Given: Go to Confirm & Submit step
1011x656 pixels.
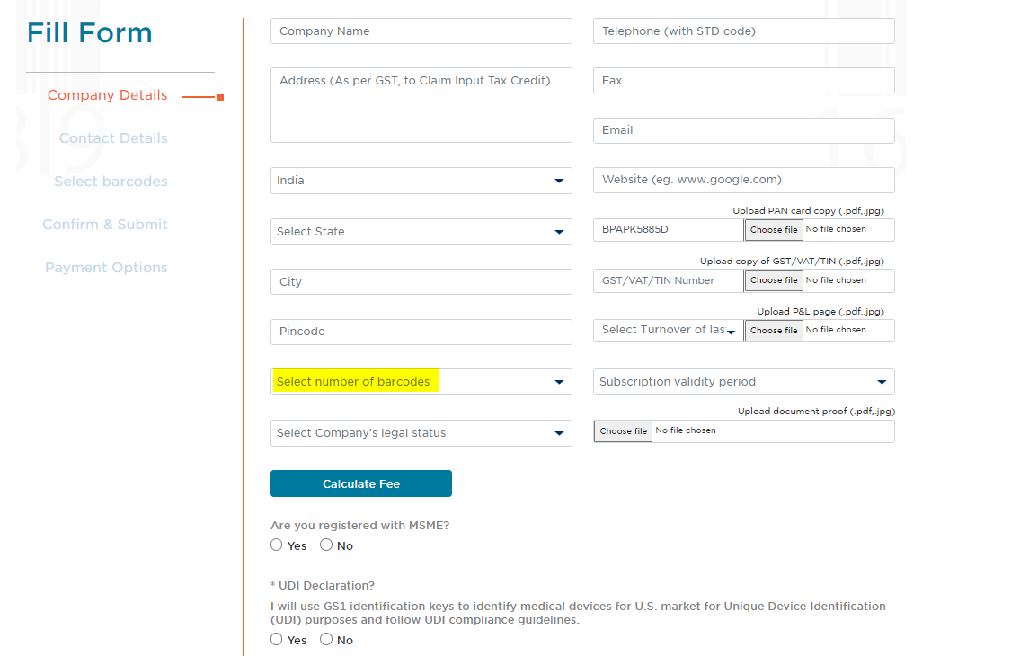Looking at the screenshot, I should coord(104,225).
